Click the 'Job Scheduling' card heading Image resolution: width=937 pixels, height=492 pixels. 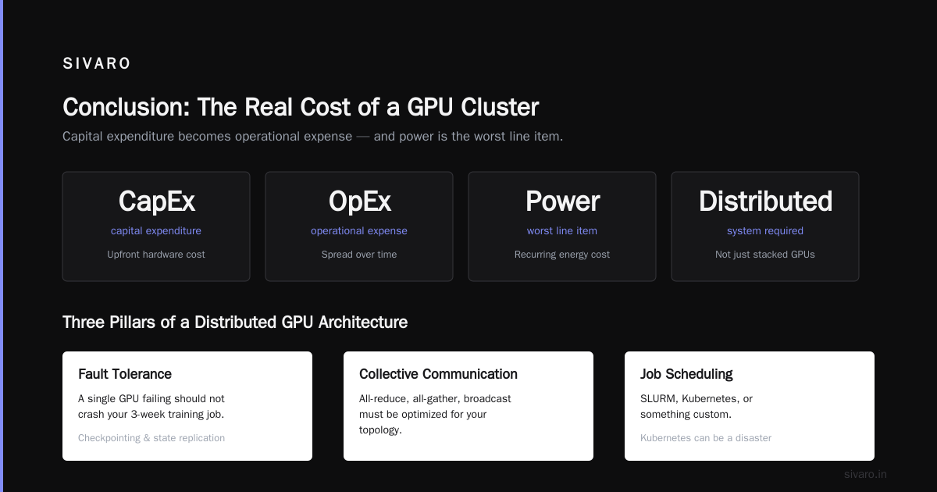point(686,374)
